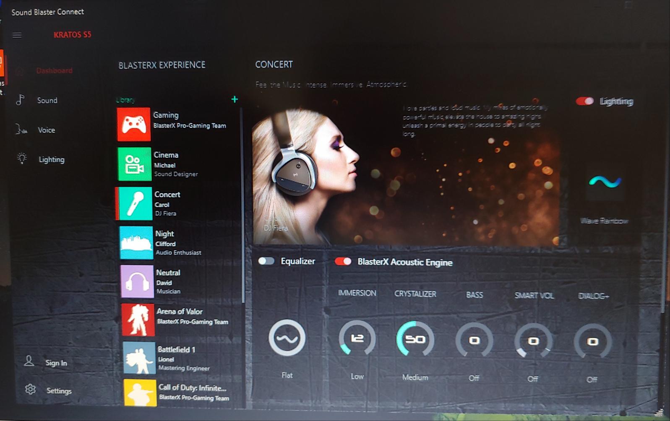Open Settings from the sidebar
This screenshot has height=421, width=670.
click(x=58, y=391)
